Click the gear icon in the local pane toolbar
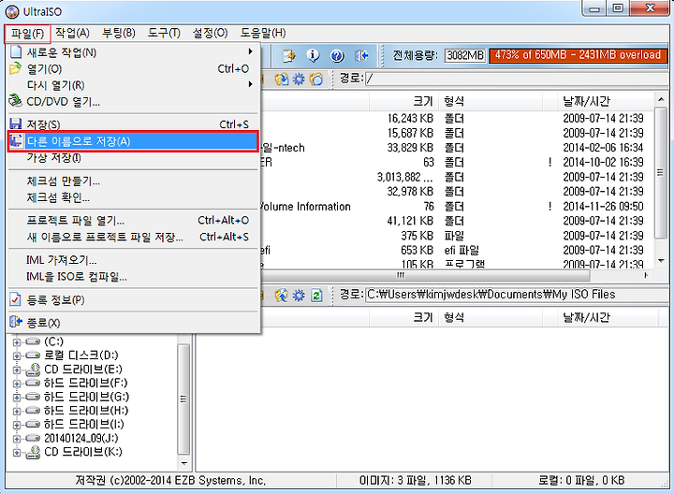The height and width of the screenshot is (493, 674). point(299,295)
